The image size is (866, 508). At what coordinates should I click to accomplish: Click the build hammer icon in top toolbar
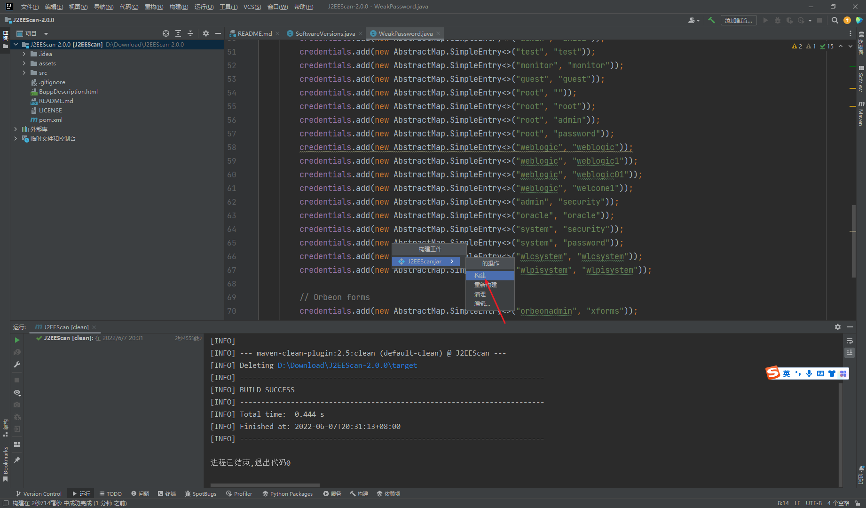(712, 20)
